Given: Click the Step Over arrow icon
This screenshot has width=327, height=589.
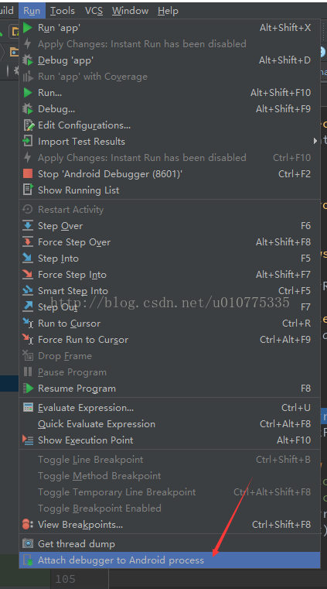Looking at the screenshot, I should pyautogui.click(x=28, y=226).
